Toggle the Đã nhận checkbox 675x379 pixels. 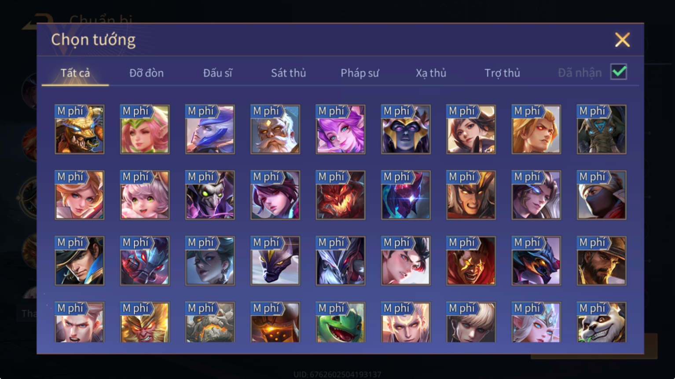(619, 72)
